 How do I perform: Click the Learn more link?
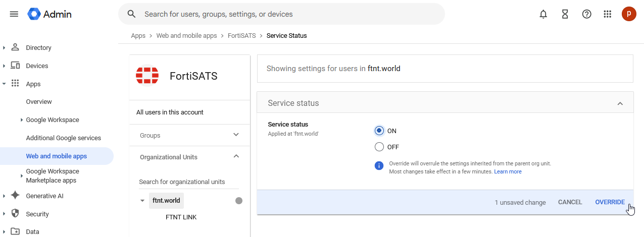(x=508, y=172)
